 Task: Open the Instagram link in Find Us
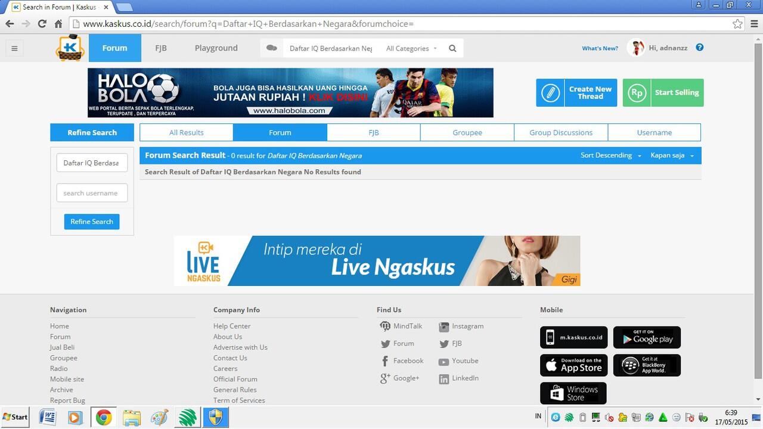click(461, 326)
